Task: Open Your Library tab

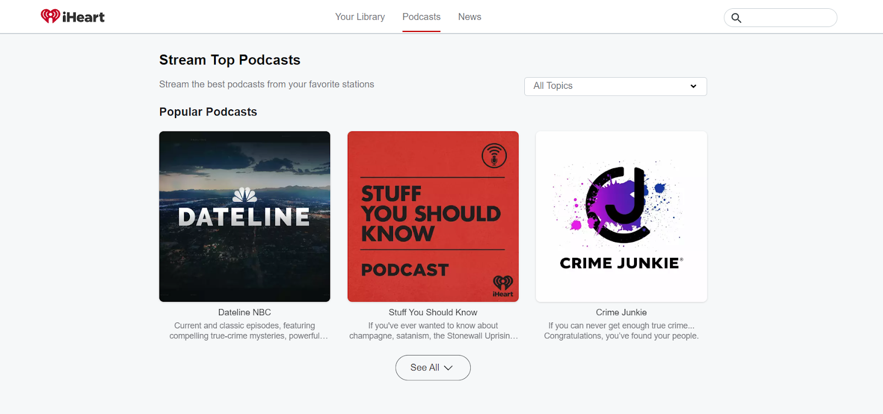Action: click(x=360, y=17)
